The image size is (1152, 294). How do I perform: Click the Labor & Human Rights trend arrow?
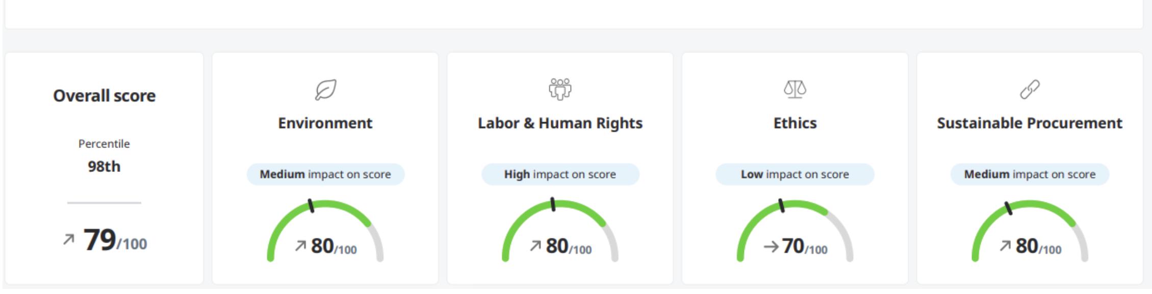click(535, 246)
